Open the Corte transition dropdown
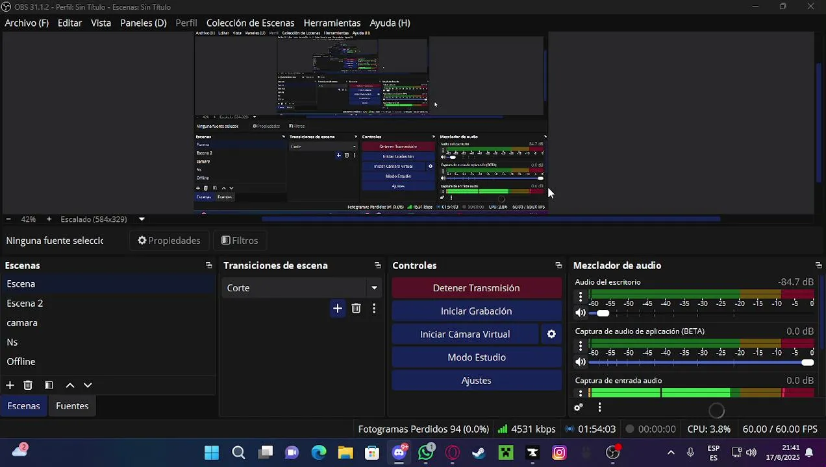 pyautogui.click(x=301, y=288)
